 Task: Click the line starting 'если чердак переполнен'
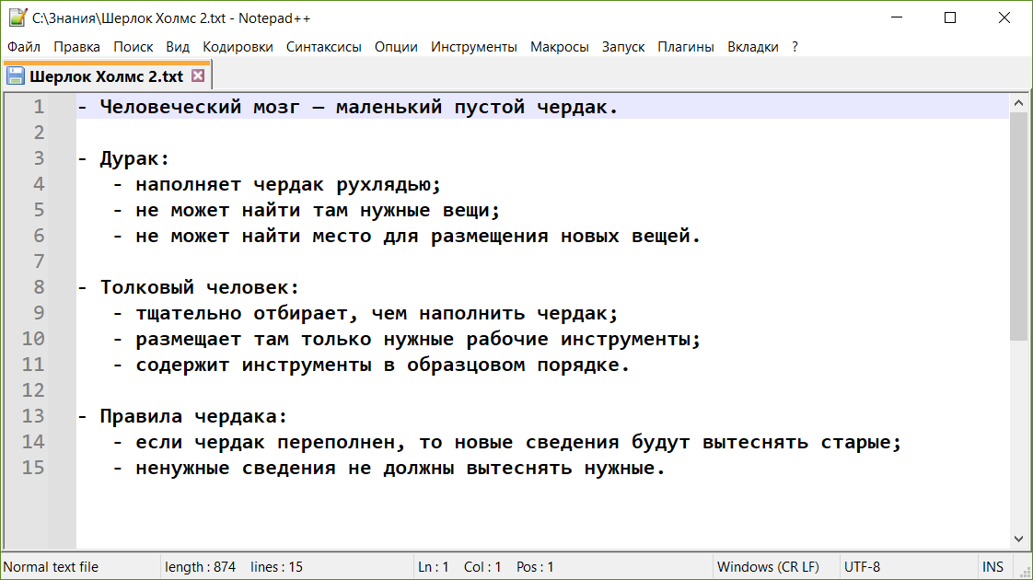click(x=517, y=442)
